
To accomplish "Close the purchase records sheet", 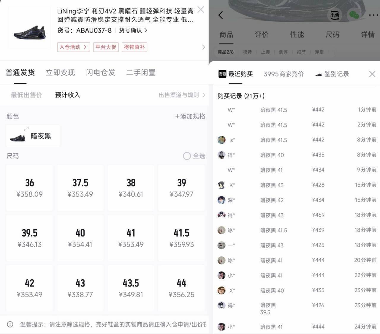I will tap(372, 74).
